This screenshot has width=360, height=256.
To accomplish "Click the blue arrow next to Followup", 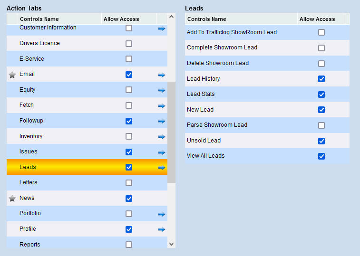I will click(x=162, y=121).
